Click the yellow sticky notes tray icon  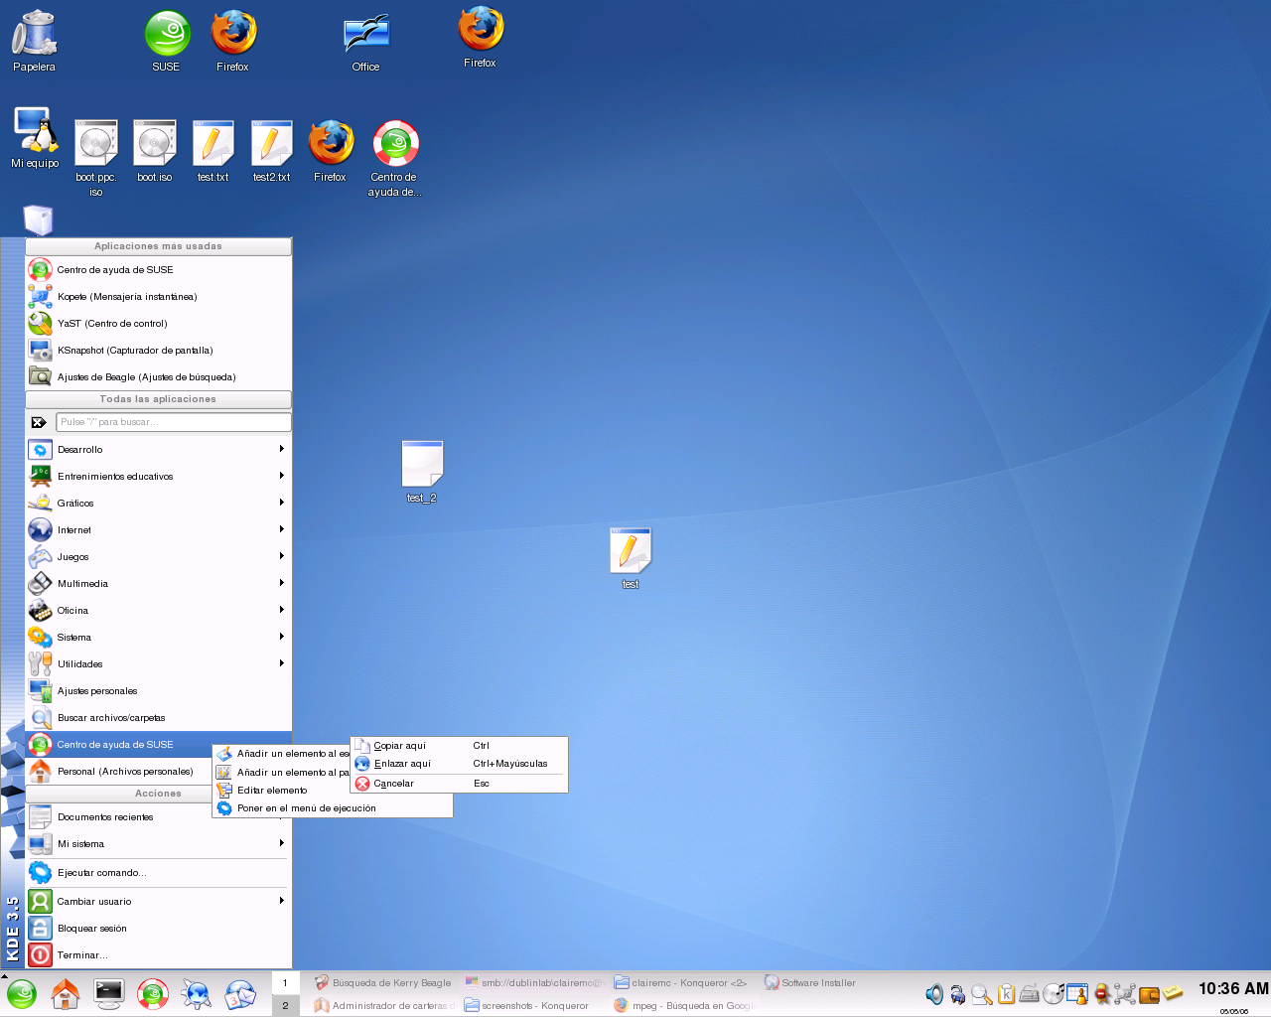click(x=1174, y=993)
